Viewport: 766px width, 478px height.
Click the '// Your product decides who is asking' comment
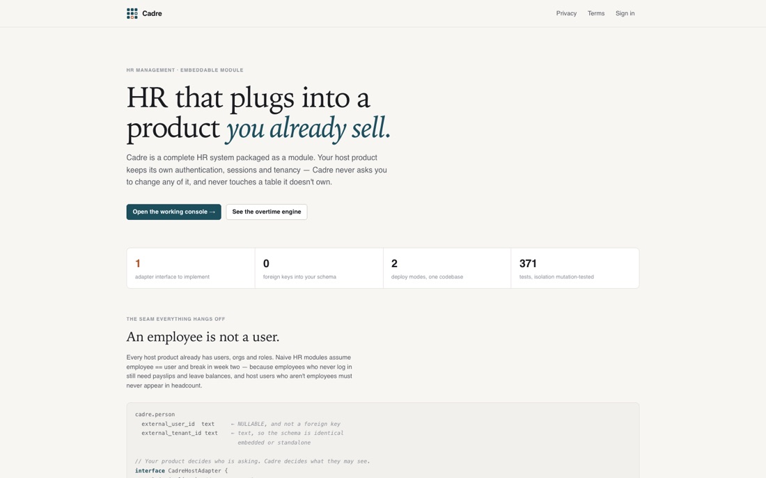tap(253, 461)
